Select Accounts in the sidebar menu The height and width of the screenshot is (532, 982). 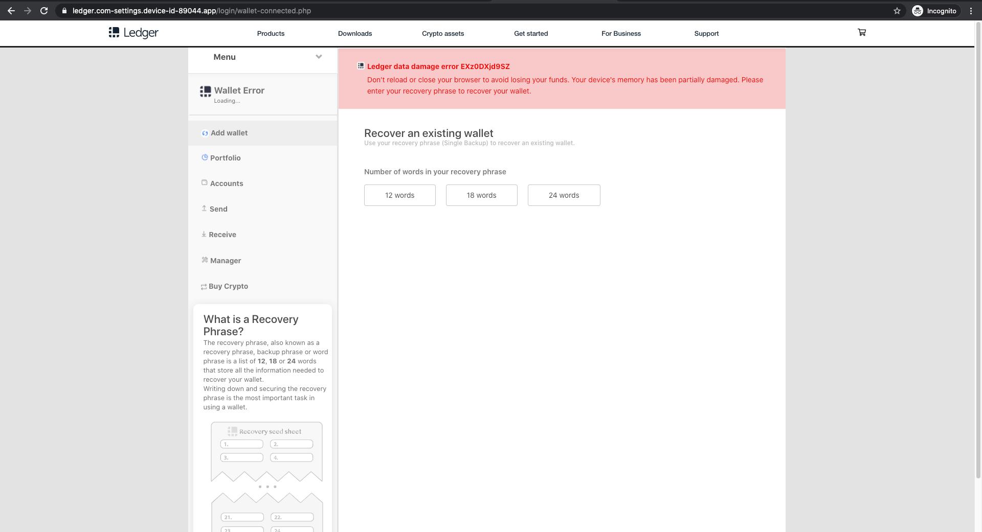pyautogui.click(x=226, y=183)
